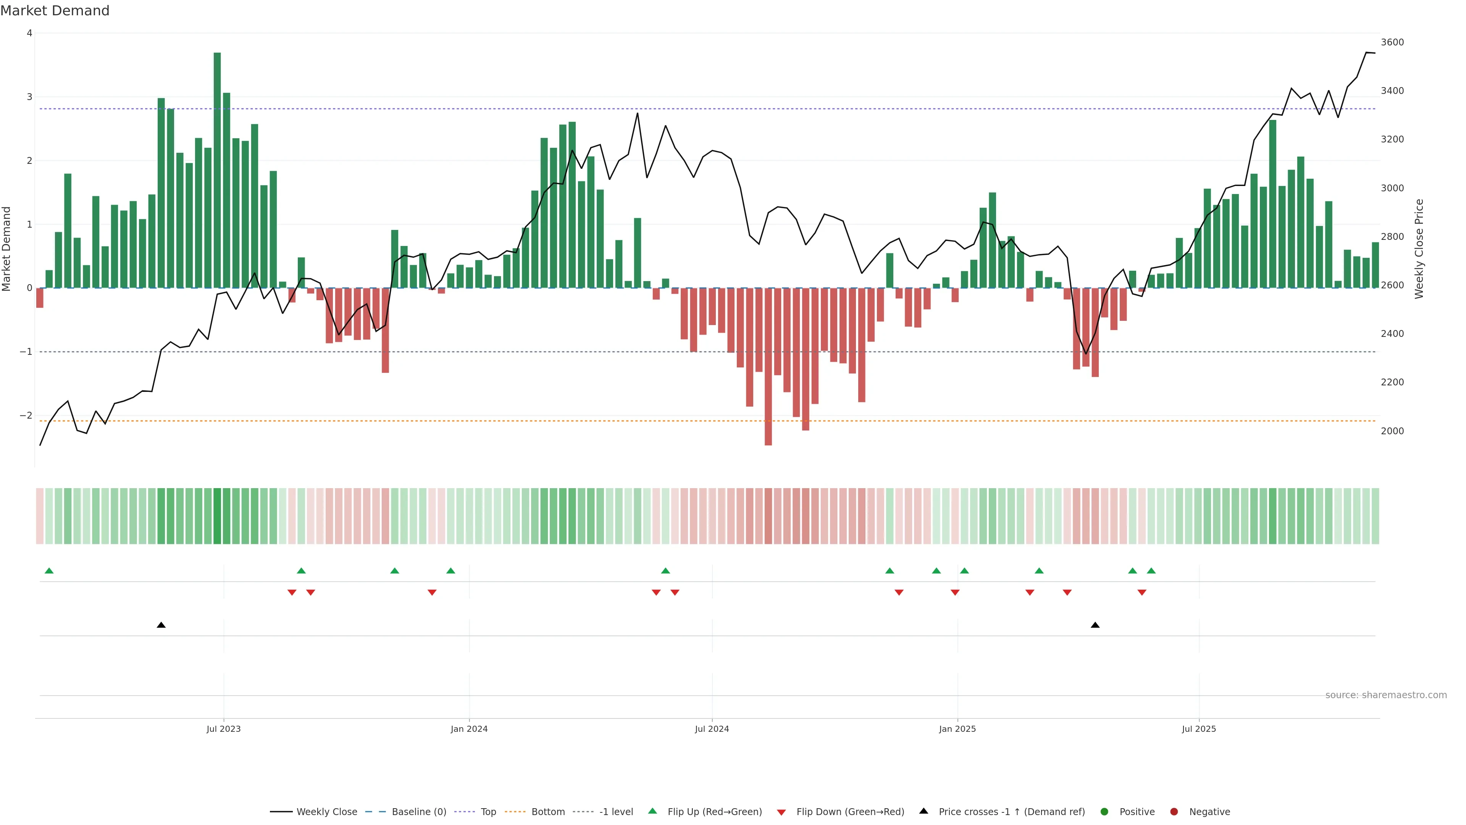Click green Flip Up legend triangle icon
Screen dimensions: 1466x825
pyautogui.click(x=653, y=811)
